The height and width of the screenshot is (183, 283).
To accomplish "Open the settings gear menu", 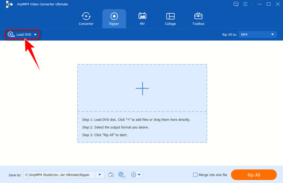I will pos(135,175).
